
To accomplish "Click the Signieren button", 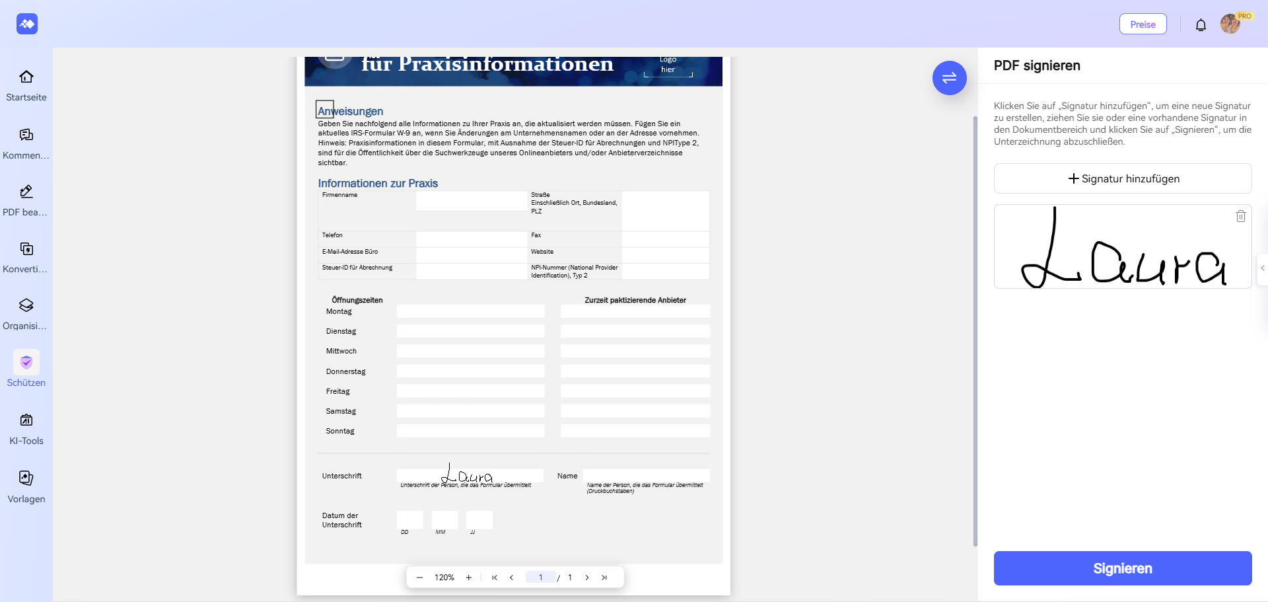I will (x=1123, y=568).
